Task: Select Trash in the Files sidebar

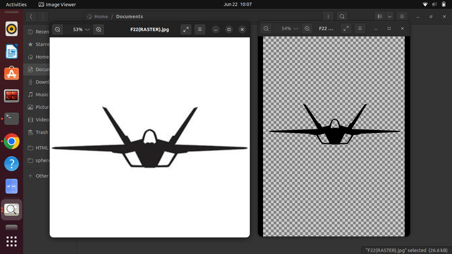Action: [x=42, y=132]
